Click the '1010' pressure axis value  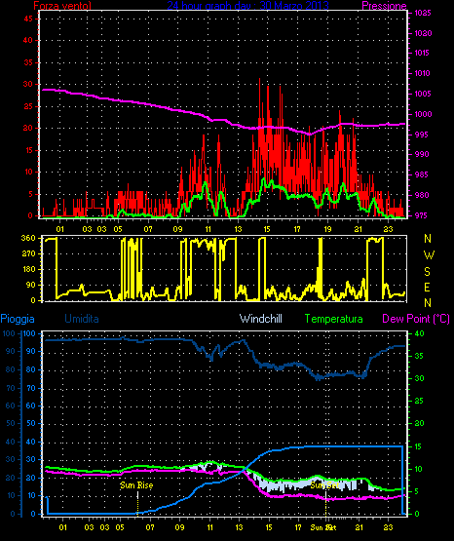(422, 73)
